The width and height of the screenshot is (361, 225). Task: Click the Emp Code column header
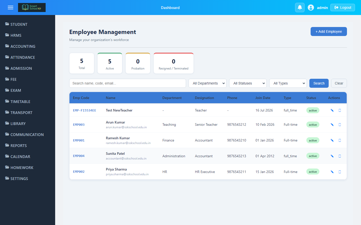81,98
